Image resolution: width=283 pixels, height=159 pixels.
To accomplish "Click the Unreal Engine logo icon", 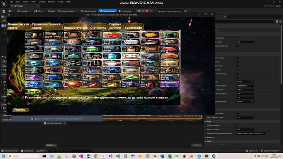I will (4, 4).
